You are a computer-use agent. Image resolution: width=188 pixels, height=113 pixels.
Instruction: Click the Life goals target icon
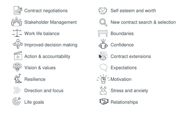coord(17,101)
